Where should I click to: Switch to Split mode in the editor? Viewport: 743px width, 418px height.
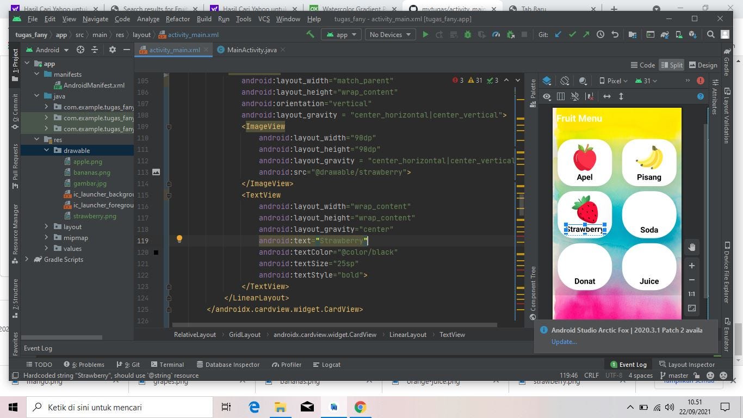point(674,65)
